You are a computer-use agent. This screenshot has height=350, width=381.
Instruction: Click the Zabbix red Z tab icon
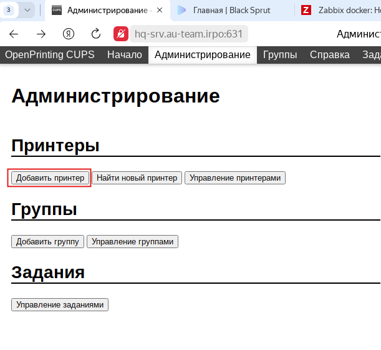point(306,10)
